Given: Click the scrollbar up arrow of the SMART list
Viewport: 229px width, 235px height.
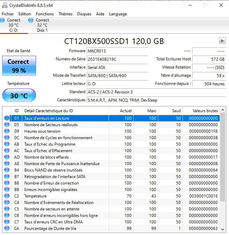Looking at the screenshot, I should click(x=223, y=110).
